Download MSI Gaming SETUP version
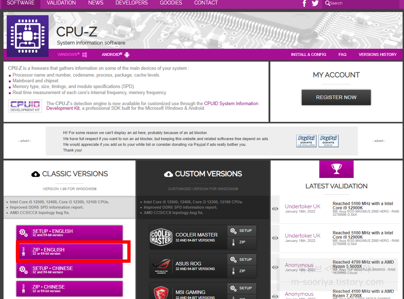Viewport: 404px width, 299px height. pyautogui.click(x=242, y=288)
